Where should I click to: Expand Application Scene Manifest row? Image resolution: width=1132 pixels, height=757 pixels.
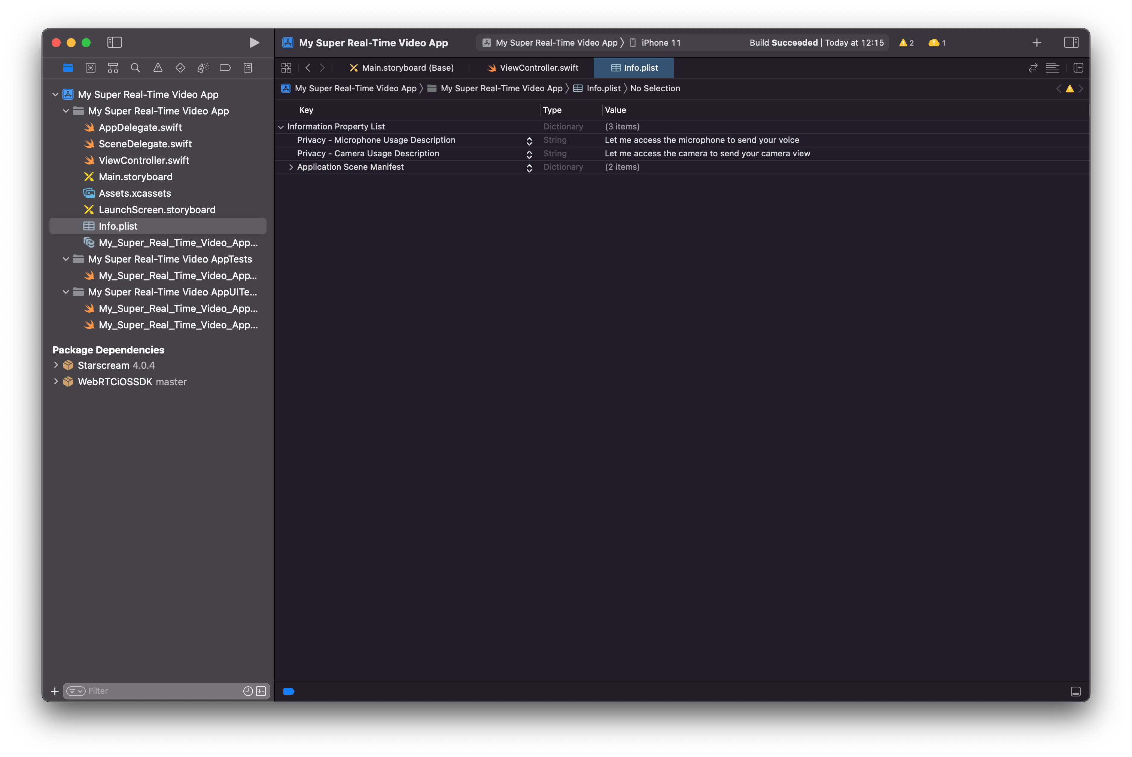[291, 167]
